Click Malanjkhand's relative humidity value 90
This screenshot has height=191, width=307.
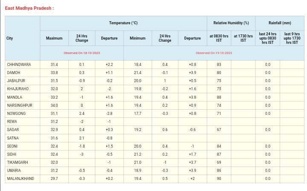[x=219, y=179]
